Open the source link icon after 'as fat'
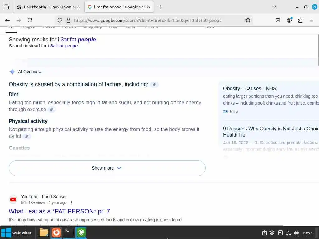The height and width of the screenshot is (239, 319). pyautogui.click(x=27, y=136)
